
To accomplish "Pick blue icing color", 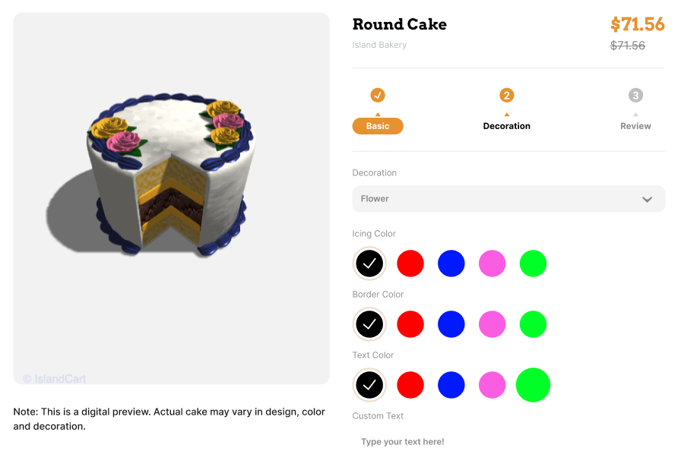I will click(x=451, y=263).
